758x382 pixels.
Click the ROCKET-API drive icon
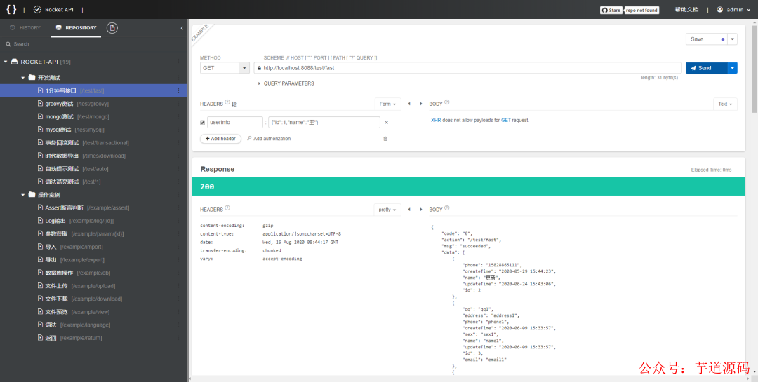(15, 62)
